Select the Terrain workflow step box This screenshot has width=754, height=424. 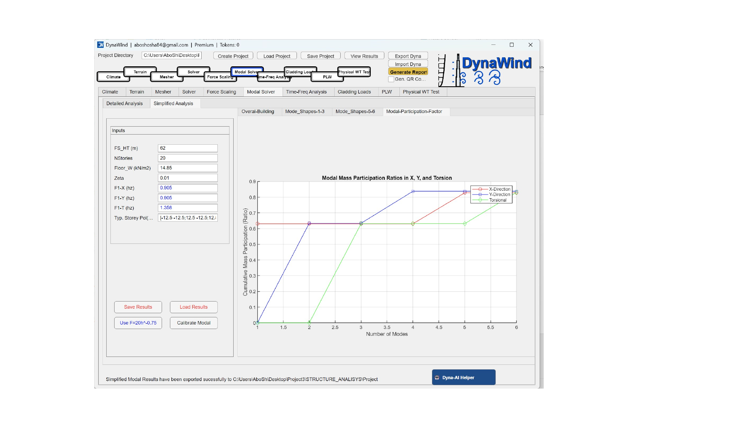pyautogui.click(x=140, y=72)
